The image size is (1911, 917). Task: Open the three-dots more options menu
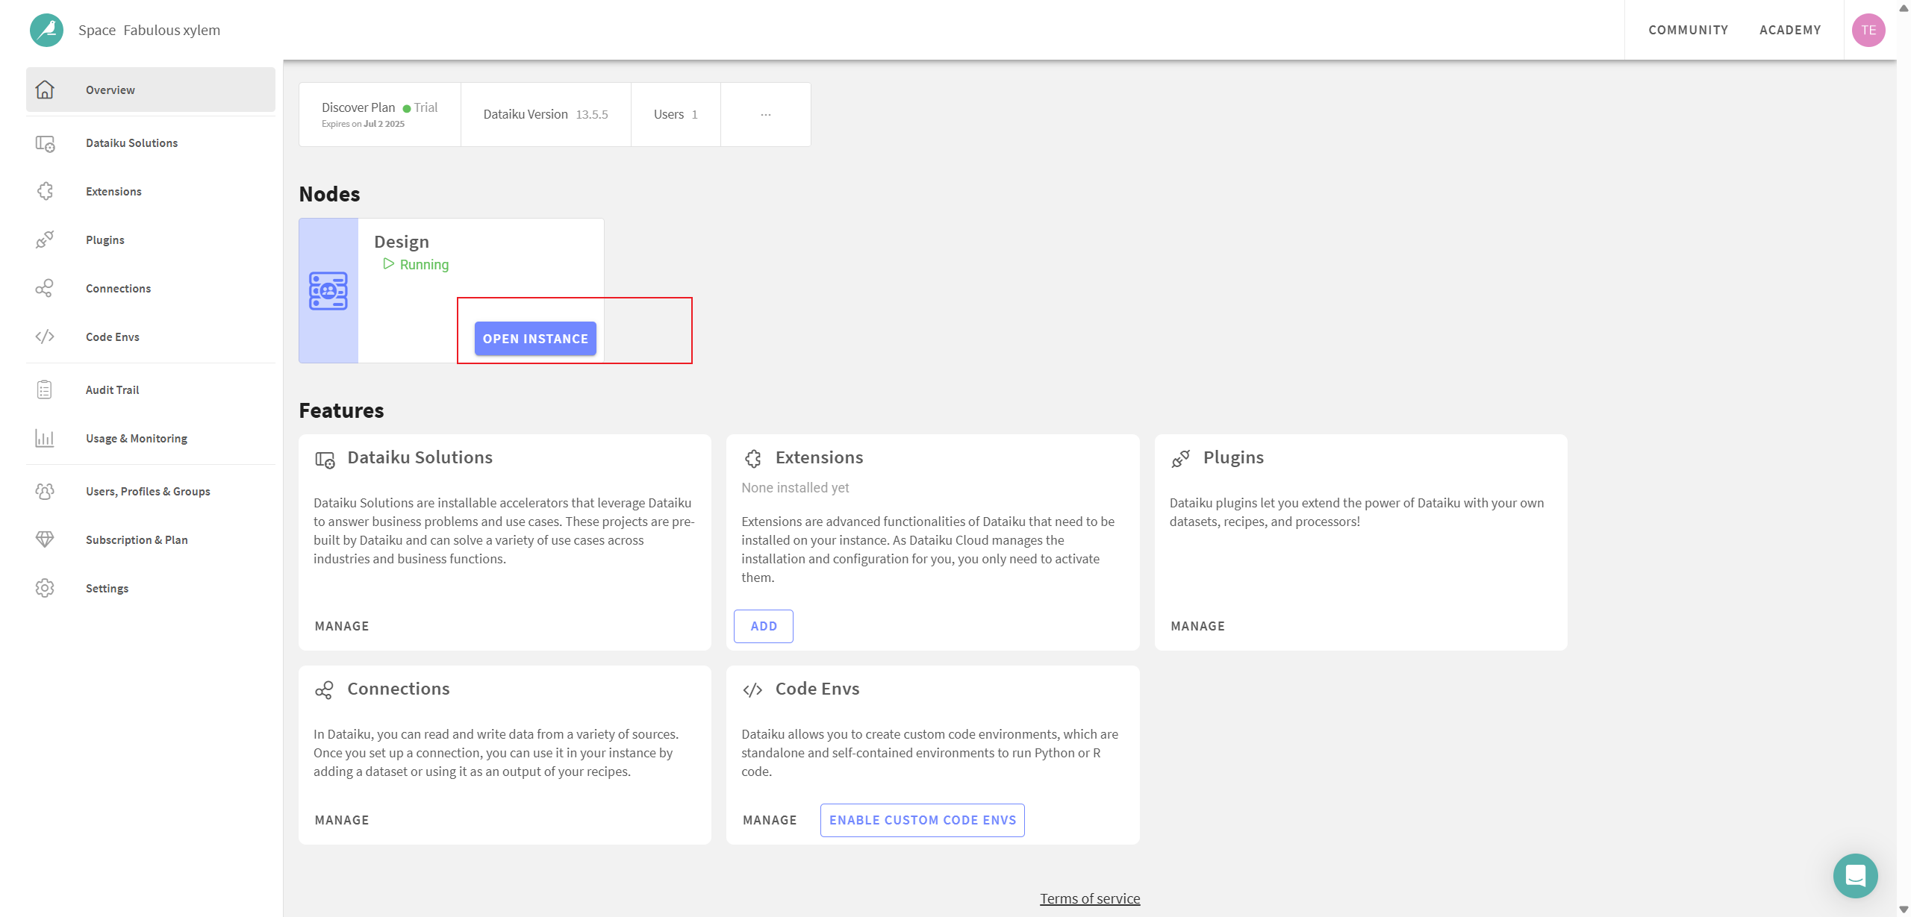766,115
